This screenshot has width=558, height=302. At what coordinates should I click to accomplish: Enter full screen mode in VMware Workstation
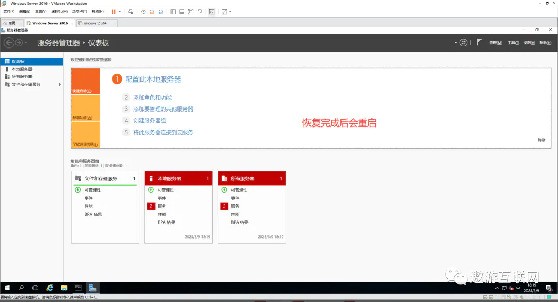pyautogui.click(x=191, y=11)
